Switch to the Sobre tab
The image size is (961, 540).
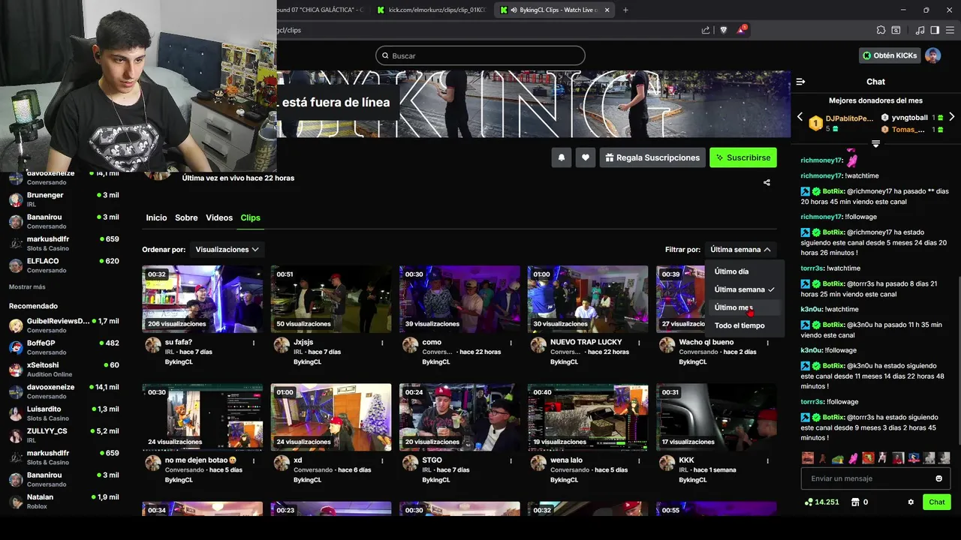click(x=186, y=217)
